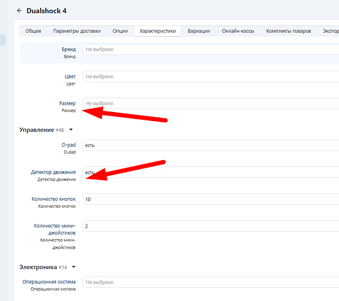
Task: Click the Управление section heading
Action: click(37, 130)
